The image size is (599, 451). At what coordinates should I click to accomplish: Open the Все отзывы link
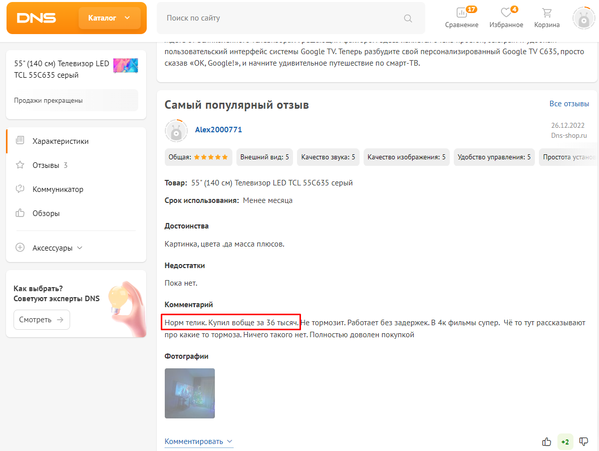(569, 104)
